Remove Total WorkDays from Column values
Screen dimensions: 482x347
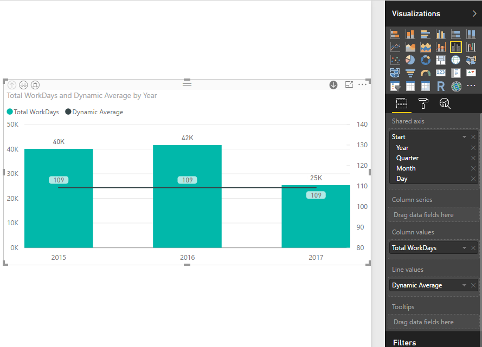473,248
